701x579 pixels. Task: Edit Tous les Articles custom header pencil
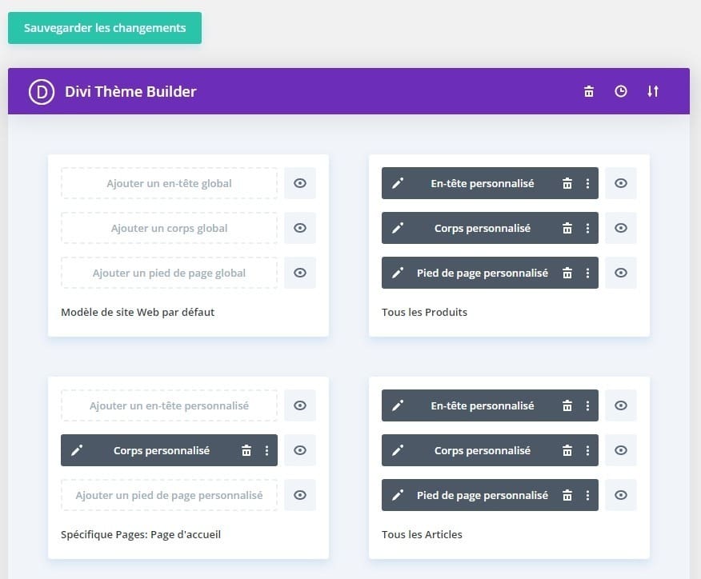[x=398, y=405]
